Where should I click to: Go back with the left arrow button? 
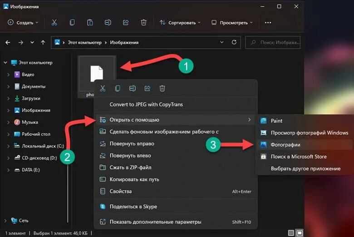point(8,43)
